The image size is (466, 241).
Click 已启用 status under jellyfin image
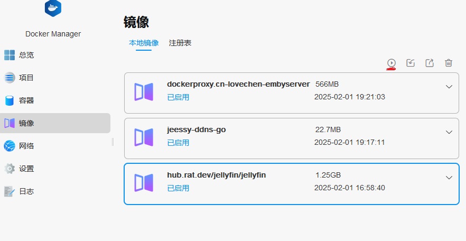178,188
